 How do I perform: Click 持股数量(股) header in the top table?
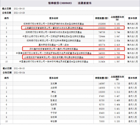point(102,18)
